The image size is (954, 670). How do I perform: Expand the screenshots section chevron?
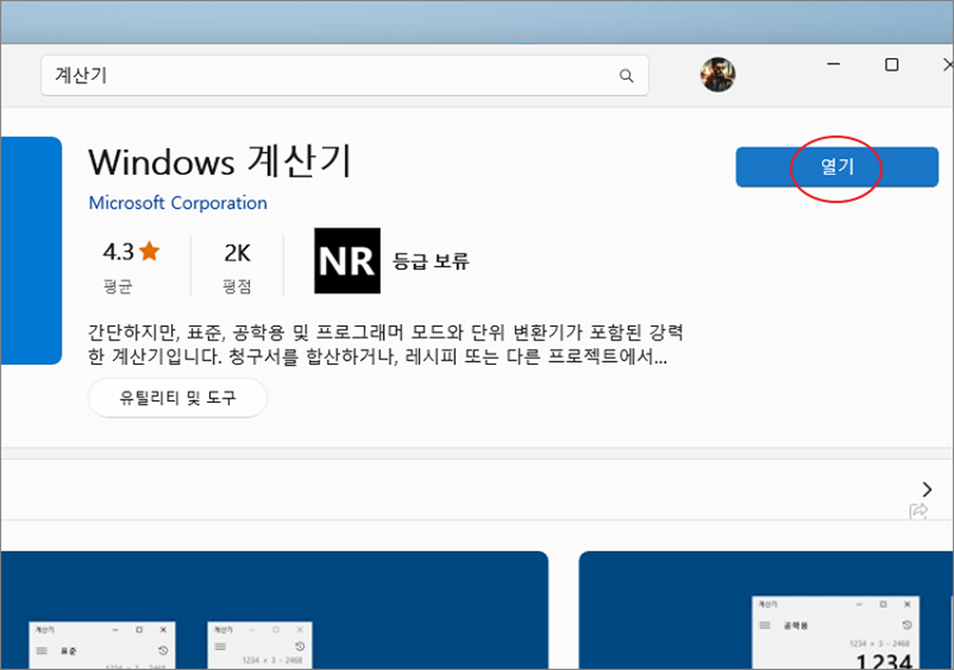point(927,489)
